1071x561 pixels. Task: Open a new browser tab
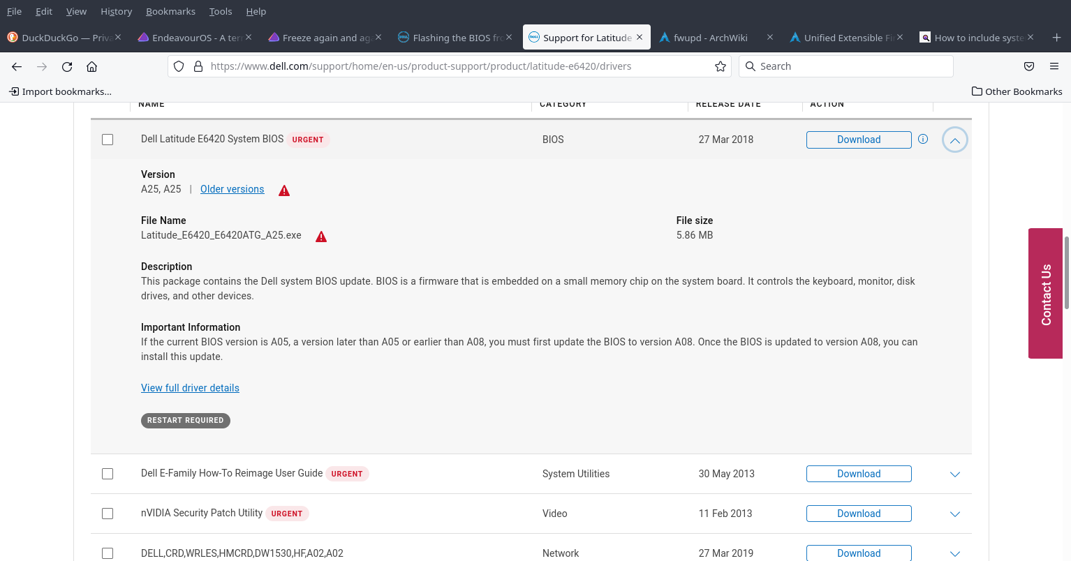point(1056,38)
